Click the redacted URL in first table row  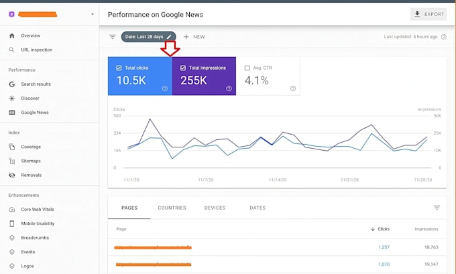coord(153,248)
